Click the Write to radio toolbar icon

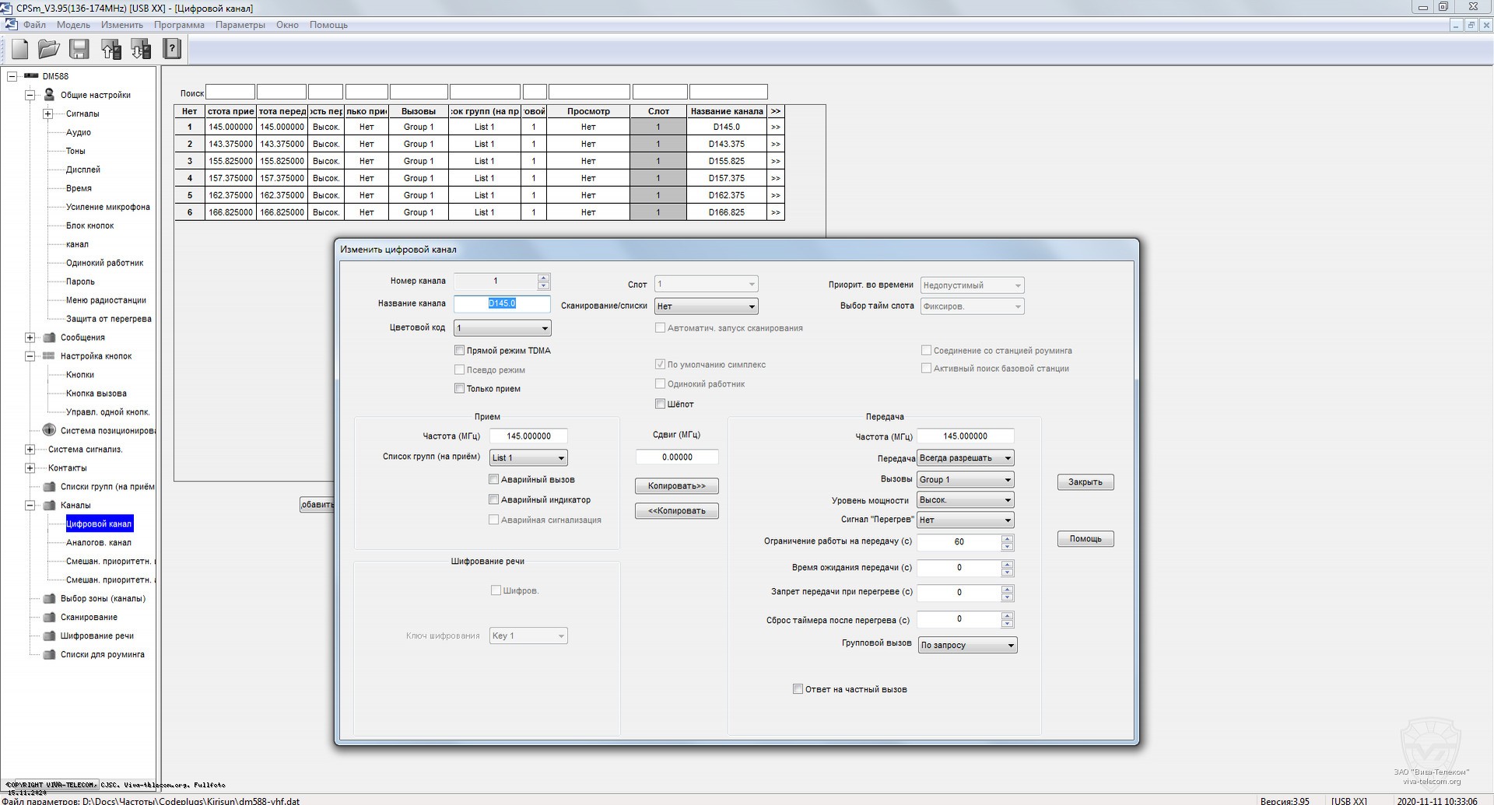(x=141, y=49)
